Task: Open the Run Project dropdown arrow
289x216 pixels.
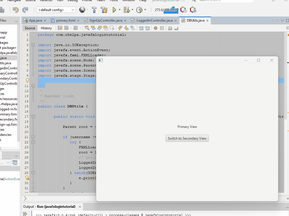Action: [x=120, y=10]
